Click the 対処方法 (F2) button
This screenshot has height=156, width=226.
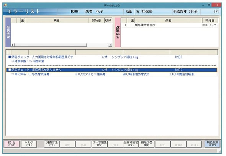52,144
